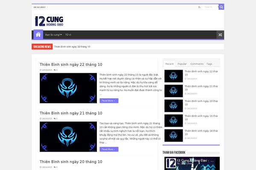
Task: Click large Libra image of ngày 21 article
Action: click(68, 137)
